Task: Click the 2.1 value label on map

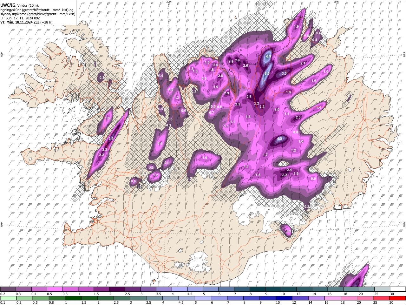Action: click(303, 64)
